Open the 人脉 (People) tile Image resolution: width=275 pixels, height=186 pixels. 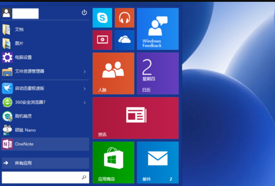[x=113, y=73]
